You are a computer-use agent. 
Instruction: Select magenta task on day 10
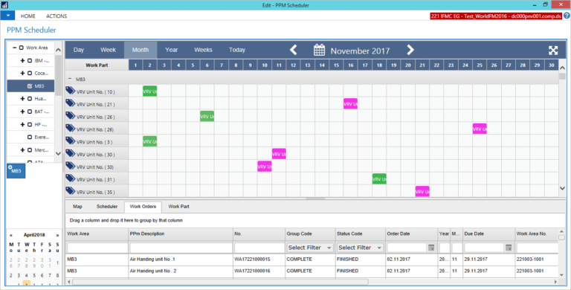click(265, 167)
